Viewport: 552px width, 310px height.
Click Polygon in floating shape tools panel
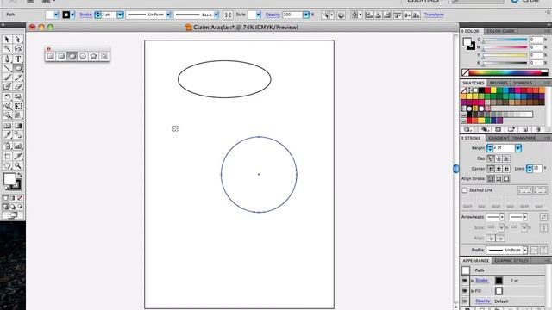tap(83, 56)
